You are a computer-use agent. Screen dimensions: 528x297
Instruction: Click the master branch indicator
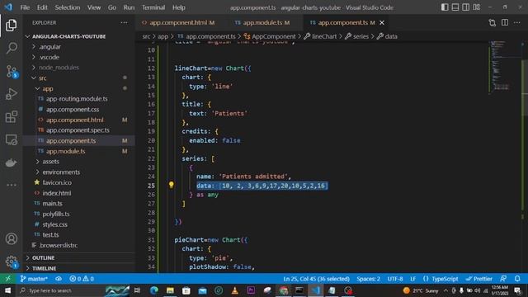(x=34, y=279)
